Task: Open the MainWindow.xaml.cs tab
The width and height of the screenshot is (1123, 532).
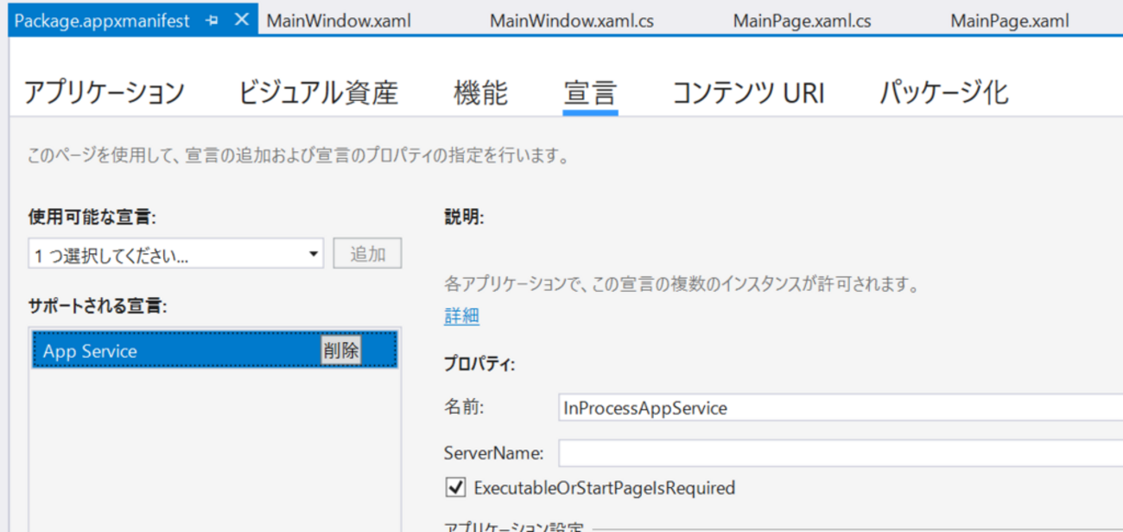Action: pos(571,21)
